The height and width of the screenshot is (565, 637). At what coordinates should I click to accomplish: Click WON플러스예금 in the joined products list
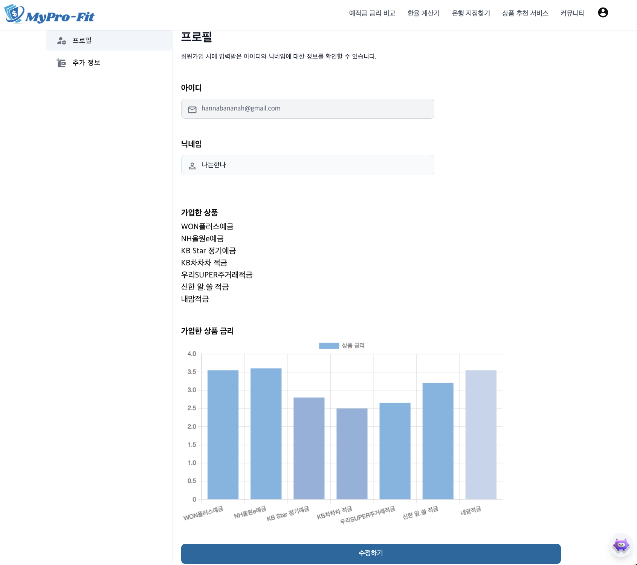point(207,227)
